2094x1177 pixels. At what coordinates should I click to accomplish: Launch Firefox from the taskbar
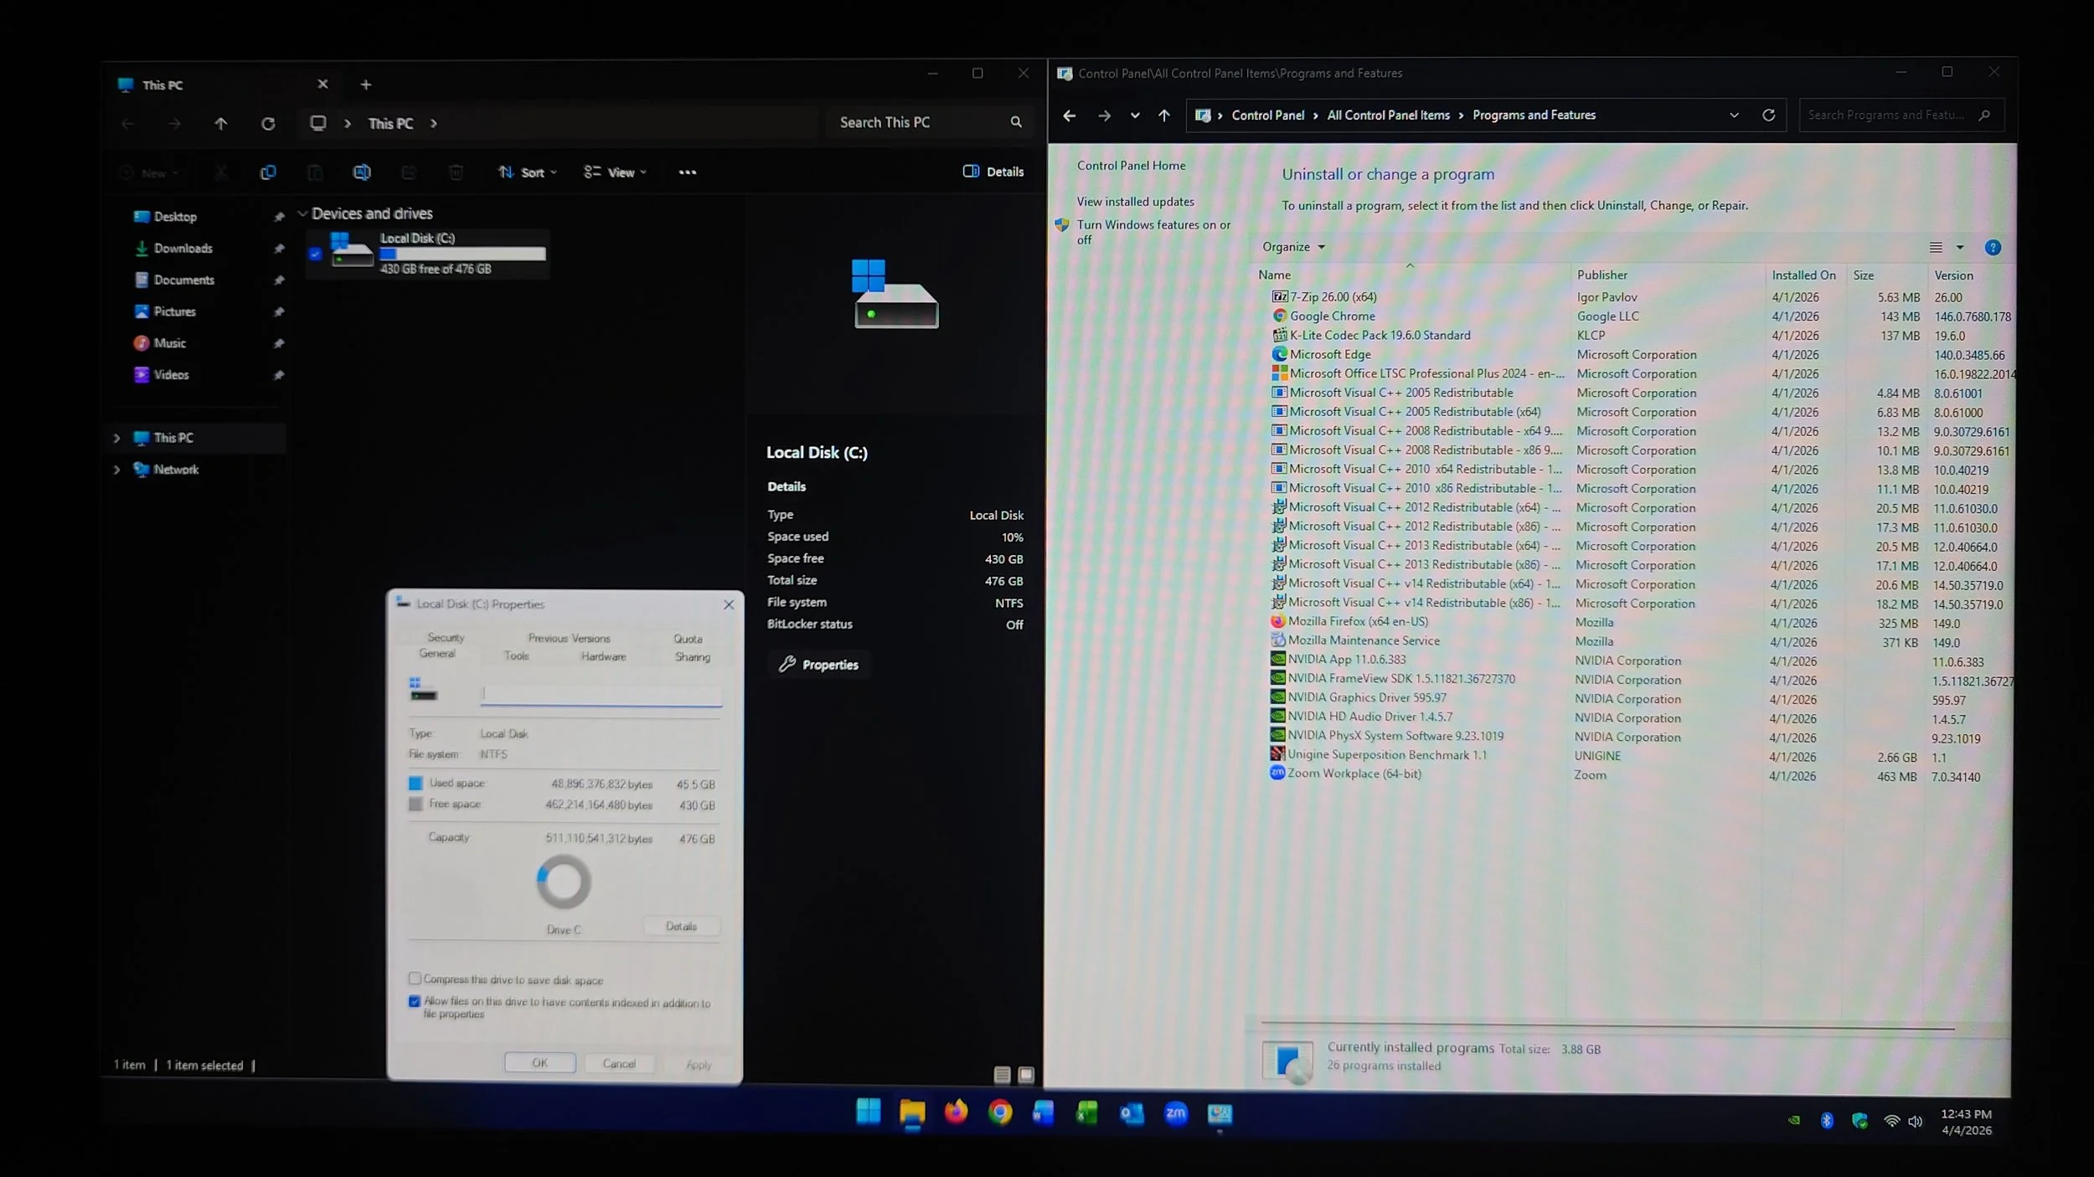956,1113
